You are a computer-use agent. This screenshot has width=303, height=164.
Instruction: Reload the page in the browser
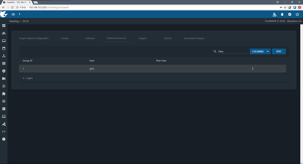12,7
